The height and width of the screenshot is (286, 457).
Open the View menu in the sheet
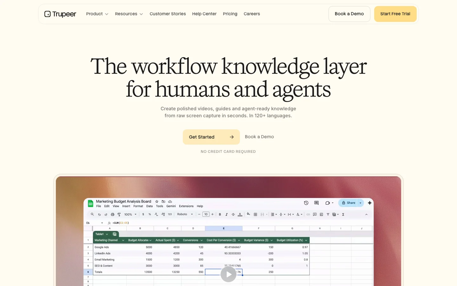(116, 206)
